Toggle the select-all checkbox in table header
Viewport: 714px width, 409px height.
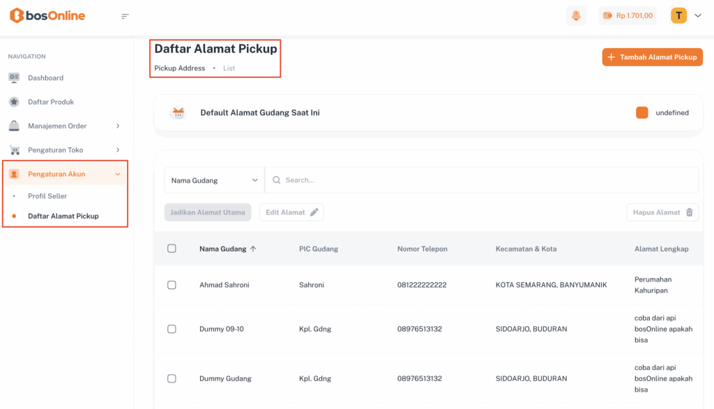172,249
